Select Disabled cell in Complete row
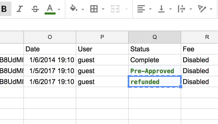The height and width of the screenshot is (124, 218). tap(200, 60)
